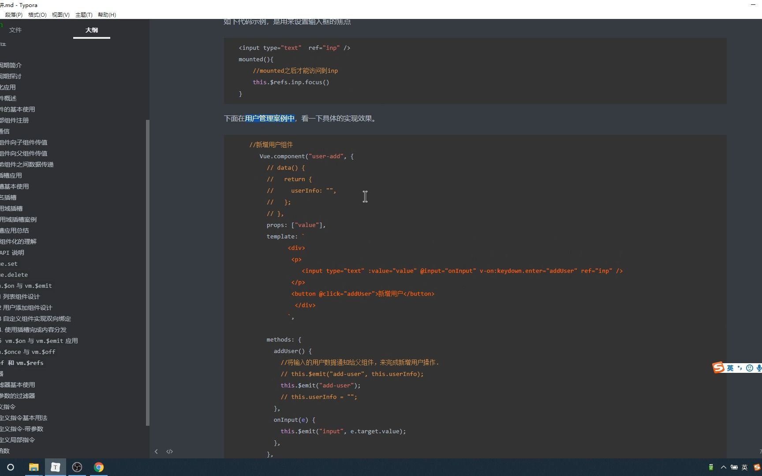This screenshot has height=476, width=762.
Task: Open the 视图(V) menu
Action: pos(60,15)
